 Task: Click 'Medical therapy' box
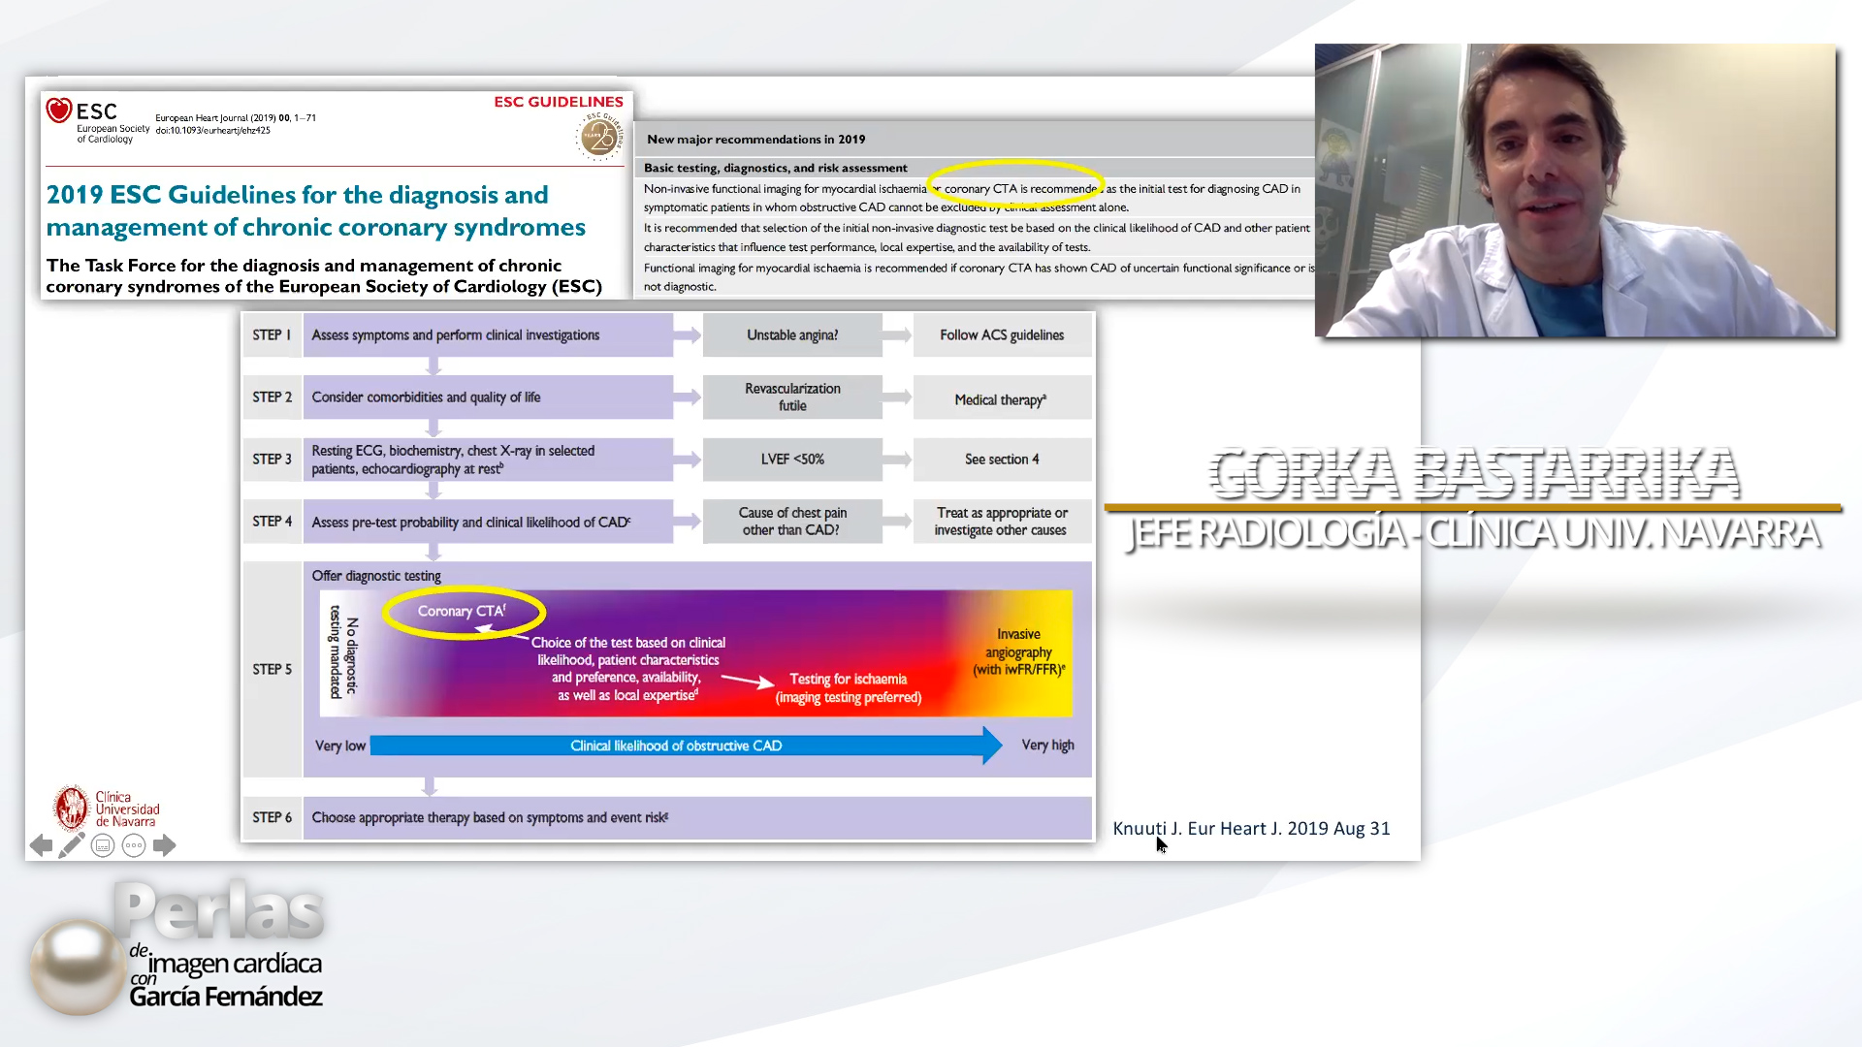pyautogui.click(x=1002, y=397)
